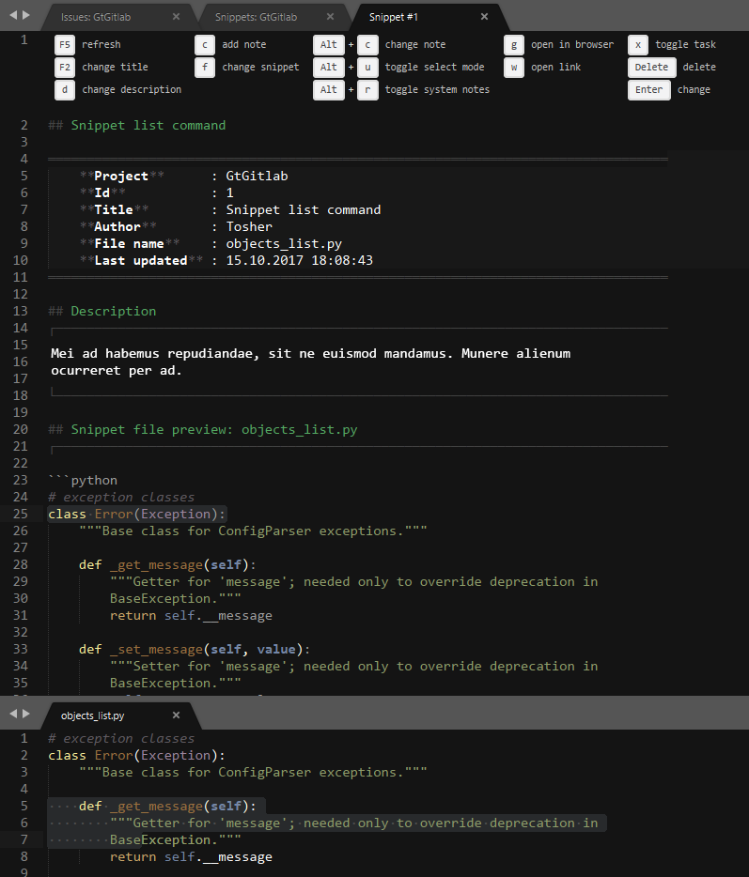Switch to the Issues: GtGitlab tab
The height and width of the screenshot is (877, 749).
pos(96,17)
